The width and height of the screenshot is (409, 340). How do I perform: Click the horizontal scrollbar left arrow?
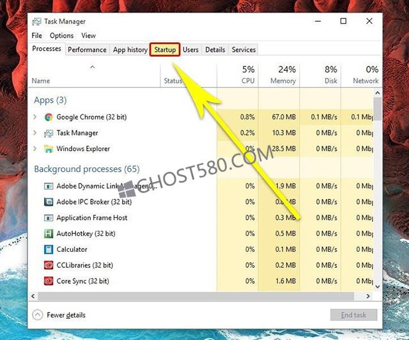[x=33, y=296]
